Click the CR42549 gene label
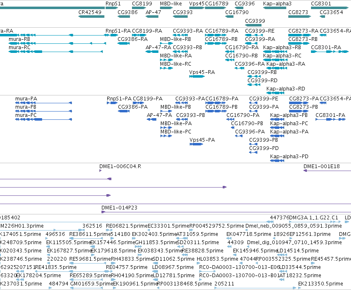Screen dimensions: 351x290 (x=90, y=12)
